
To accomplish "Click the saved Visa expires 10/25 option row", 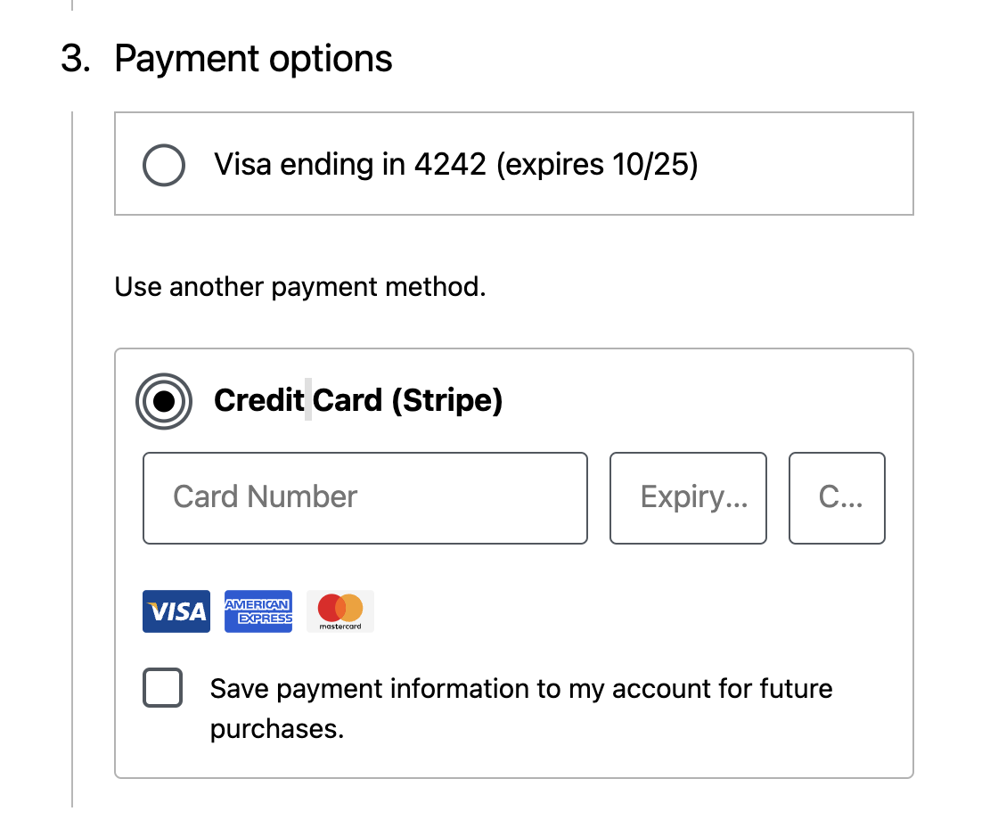I will (513, 164).
